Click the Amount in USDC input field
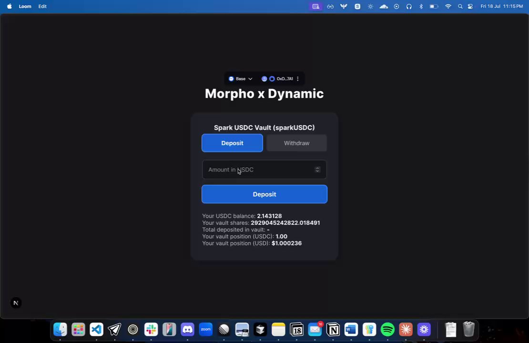 coord(264,170)
